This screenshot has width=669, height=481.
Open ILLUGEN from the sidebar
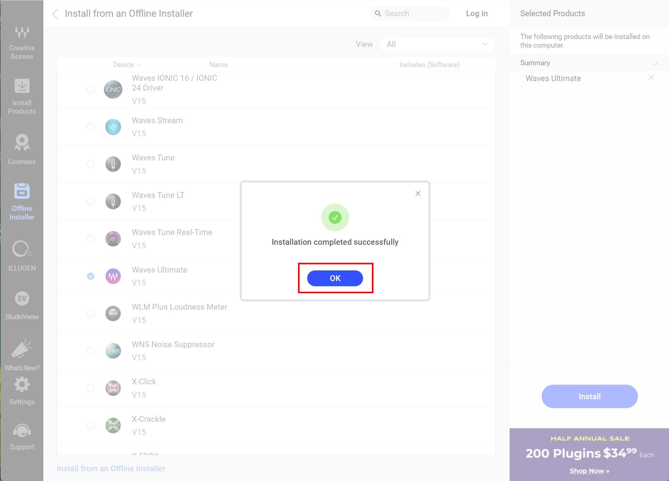coord(22,256)
